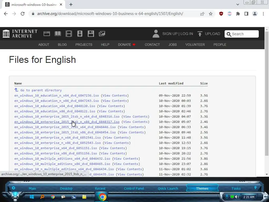Click the UPLOAD link

pyautogui.click(x=213, y=34)
